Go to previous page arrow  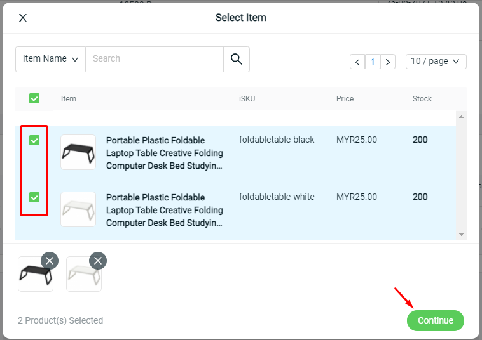pos(357,62)
